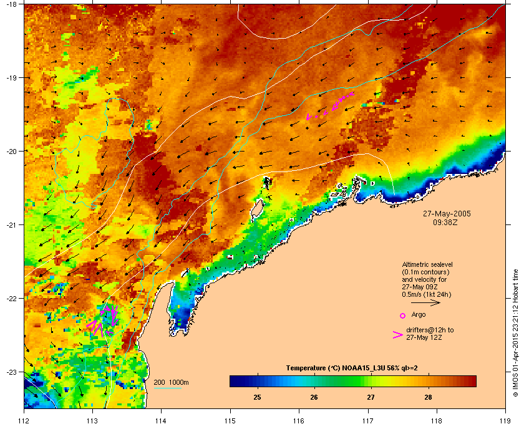Viewport: 524px width, 424px height.
Task: Click the latitude axis label -21
Action: tap(12, 225)
